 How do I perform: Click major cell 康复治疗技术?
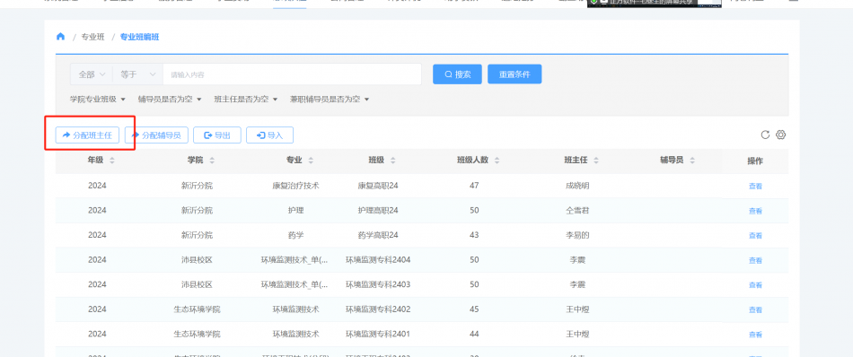pos(295,186)
